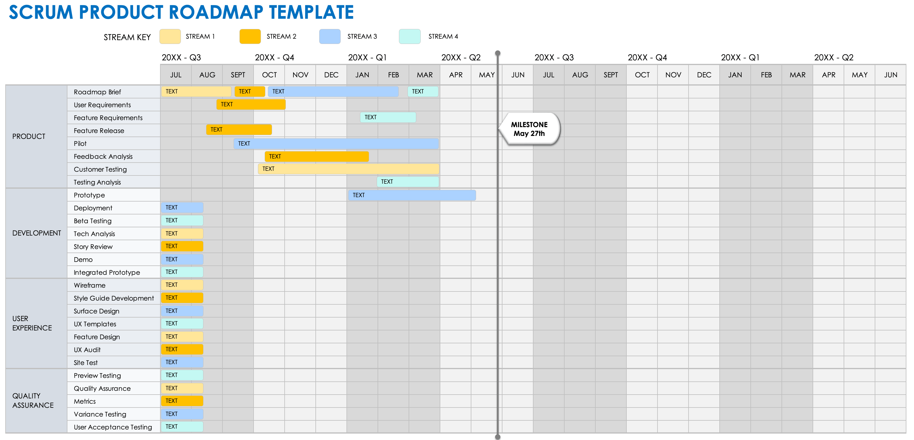Select the blue bar in Prototype row
The width and height of the screenshot is (914, 440).
[x=412, y=195]
